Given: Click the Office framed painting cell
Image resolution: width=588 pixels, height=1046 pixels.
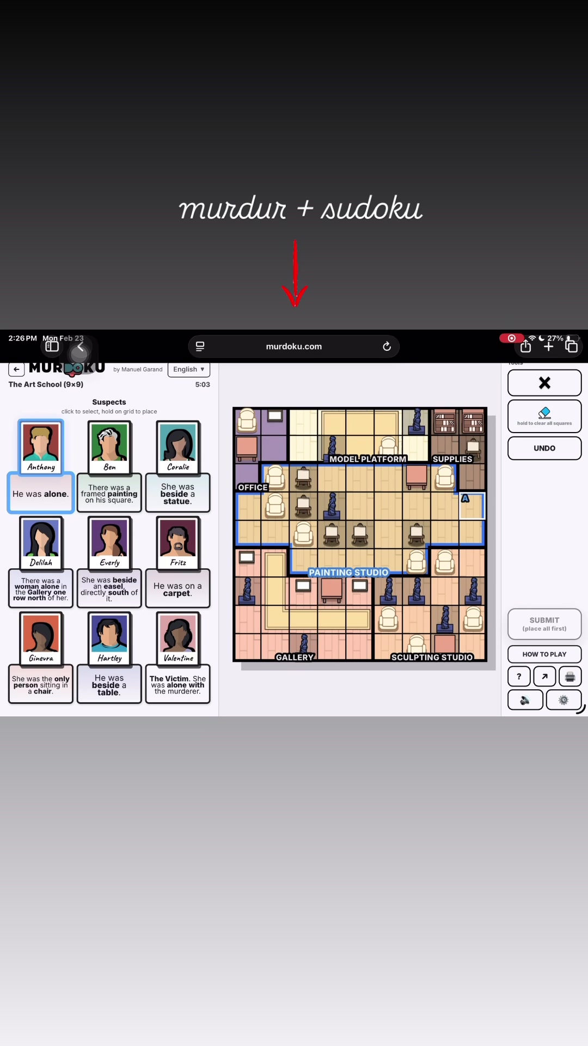Looking at the screenshot, I should [275, 421].
